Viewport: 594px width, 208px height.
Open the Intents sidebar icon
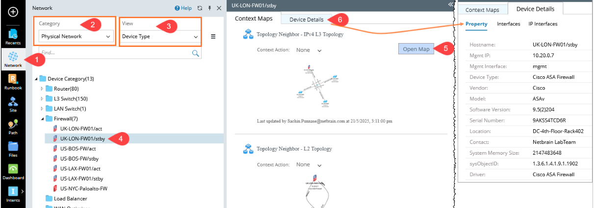point(13,194)
